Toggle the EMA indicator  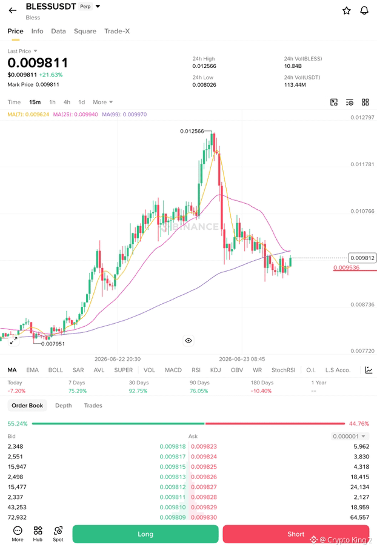point(32,370)
